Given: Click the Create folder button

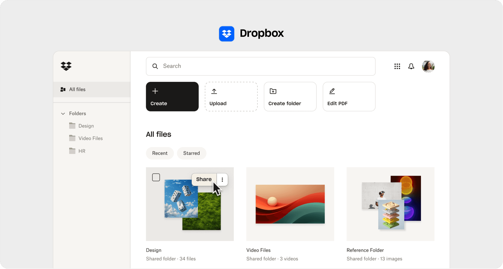Looking at the screenshot, I should [290, 97].
